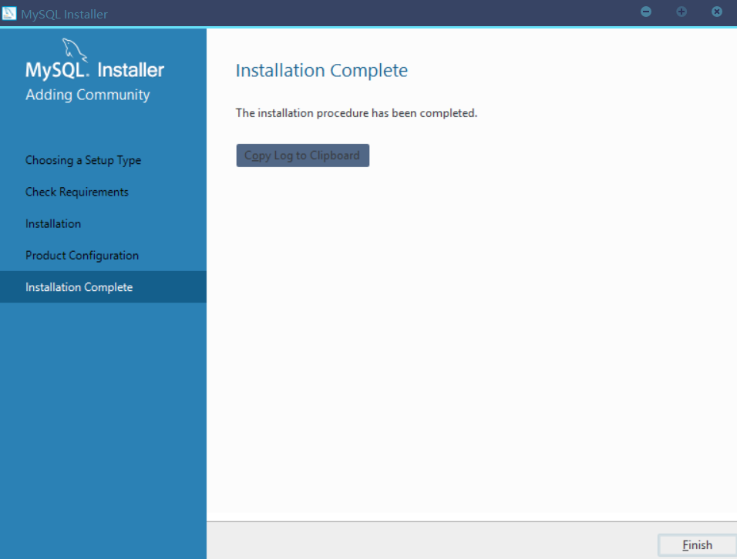Click the MySQL Installer title bar icon

[9, 14]
